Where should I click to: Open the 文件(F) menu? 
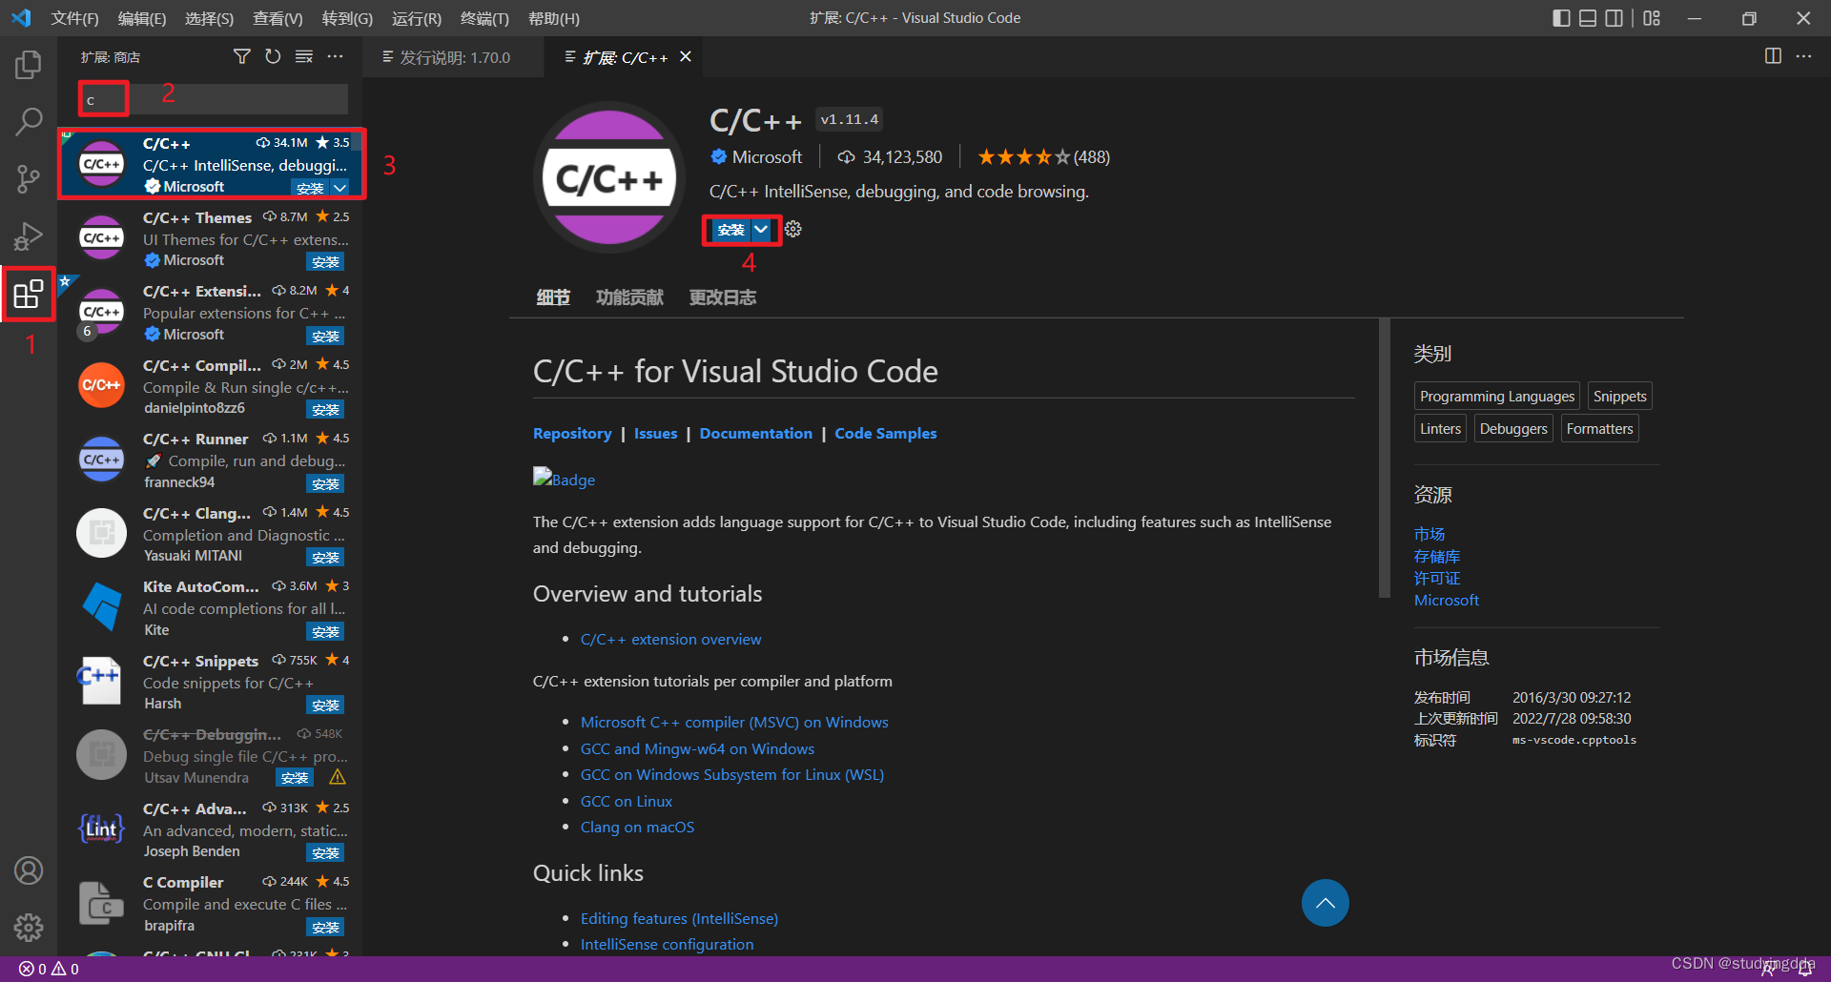tap(74, 18)
